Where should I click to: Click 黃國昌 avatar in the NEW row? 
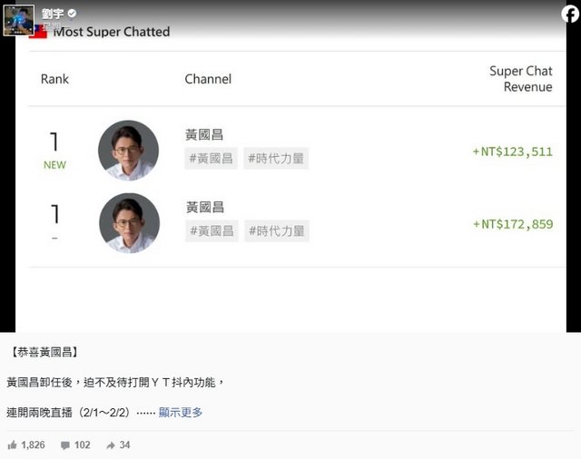(128, 151)
